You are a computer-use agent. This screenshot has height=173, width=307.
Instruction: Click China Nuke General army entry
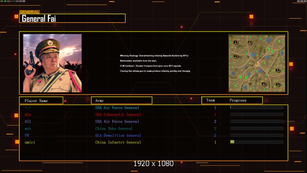point(114,129)
